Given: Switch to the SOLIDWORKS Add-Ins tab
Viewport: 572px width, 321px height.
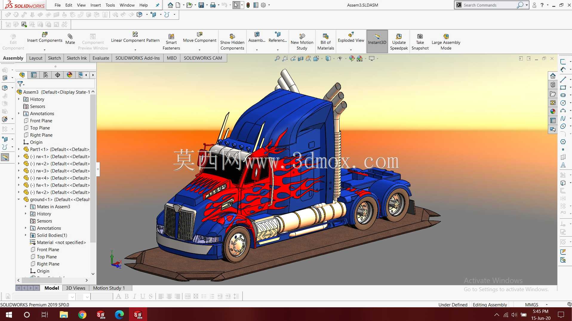Looking at the screenshot, I should click(137, 58).
